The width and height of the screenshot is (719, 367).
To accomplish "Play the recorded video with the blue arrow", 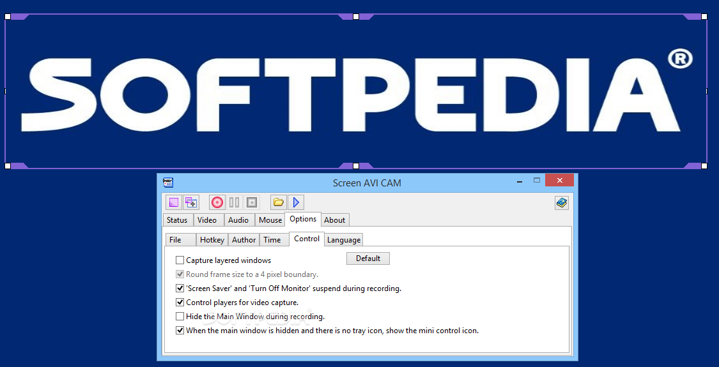I will click(296, 202).
